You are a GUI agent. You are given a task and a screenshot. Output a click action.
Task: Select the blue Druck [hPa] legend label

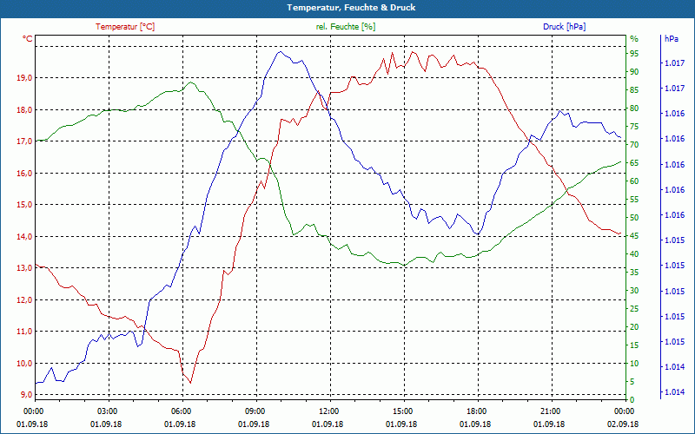point(564,27)
